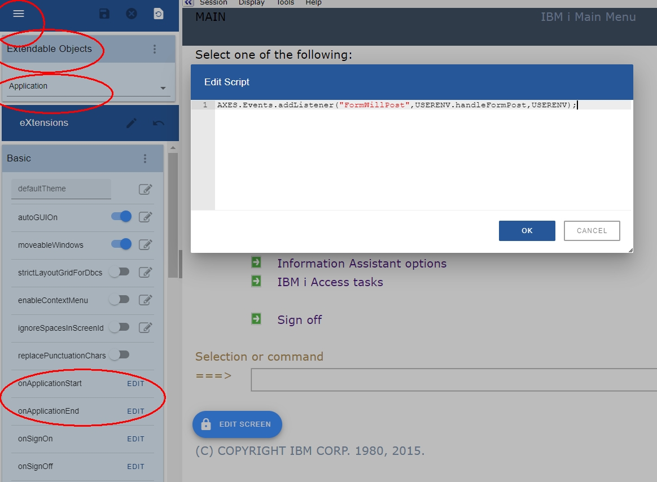The image size is (657, 482).
Task: Click the eXtensions pencil edit icon
Action: tap(132, 123)
